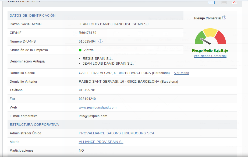Click the Domicilio Anterior label

(x=23, y=82)
